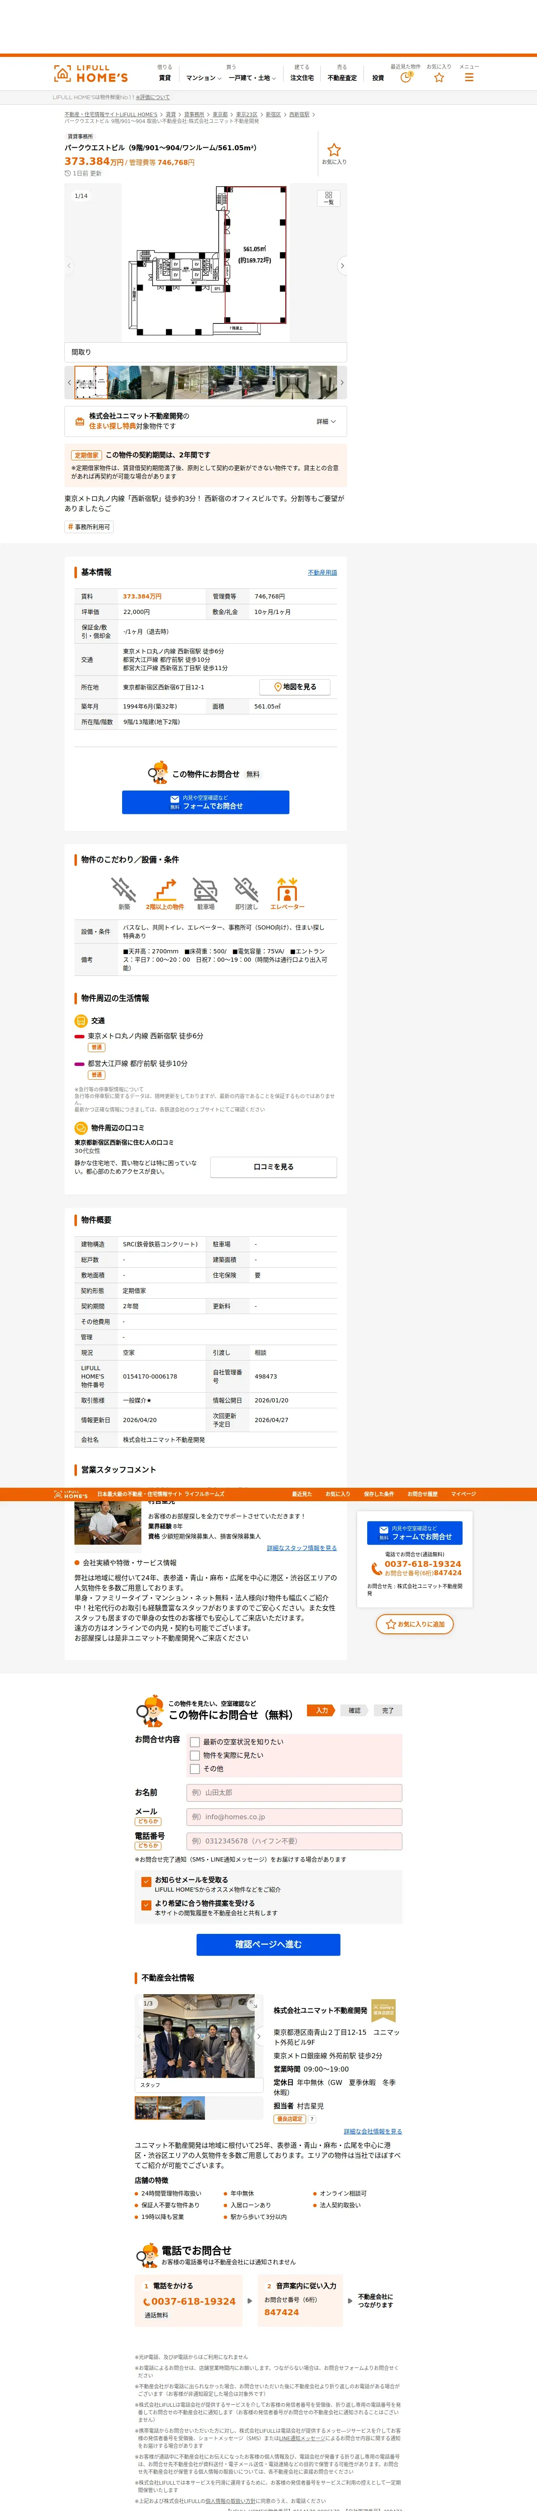Screen dimensions: 537x2511
Task: Open 西新宿駅 breadcrumb link
Action: point(299,114)
